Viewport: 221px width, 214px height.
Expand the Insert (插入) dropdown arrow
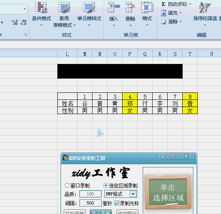pos(114,26)
